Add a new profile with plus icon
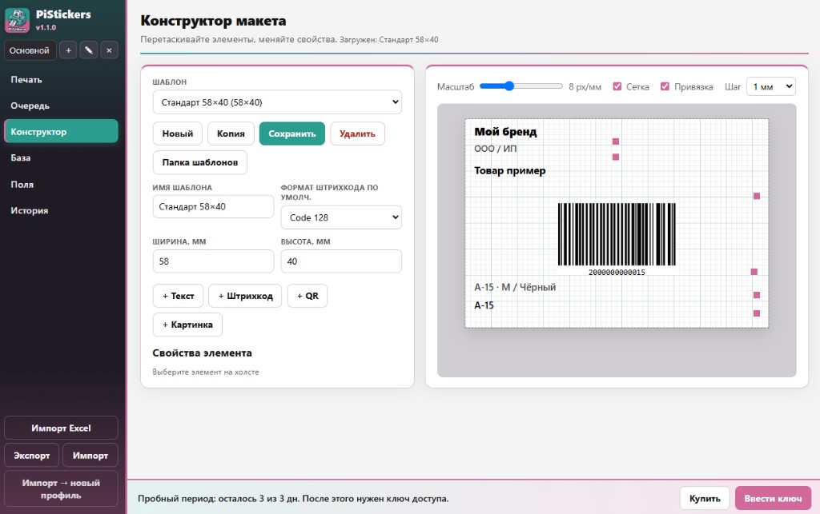820x514 pixels. coord(68,50)
